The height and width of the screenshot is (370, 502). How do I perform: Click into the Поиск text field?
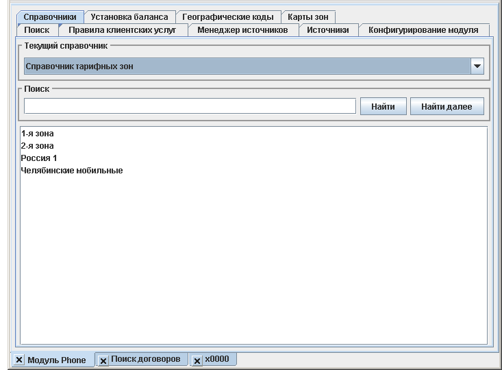coord(190,106)
